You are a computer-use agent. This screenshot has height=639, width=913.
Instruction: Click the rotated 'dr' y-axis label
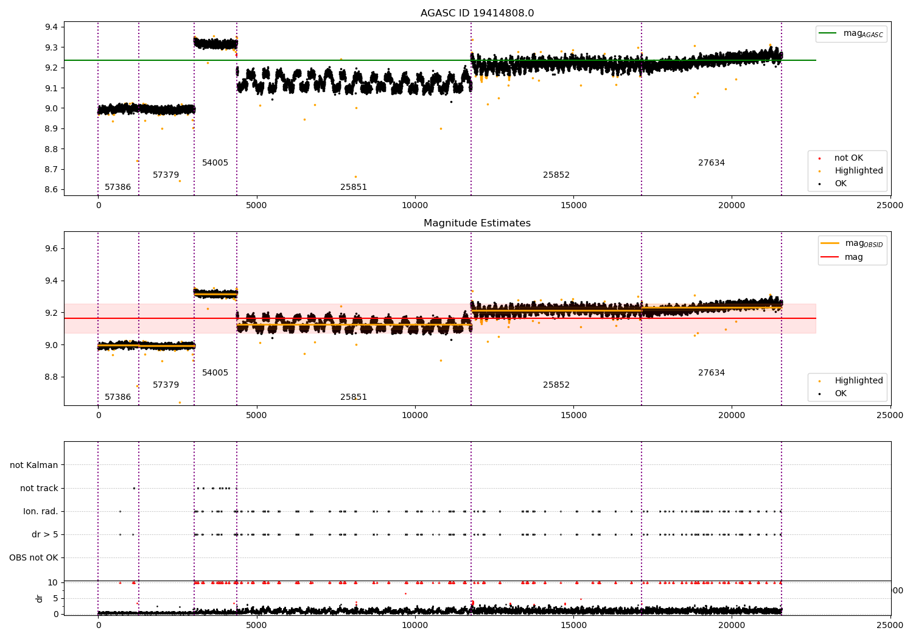click(40, 598)
